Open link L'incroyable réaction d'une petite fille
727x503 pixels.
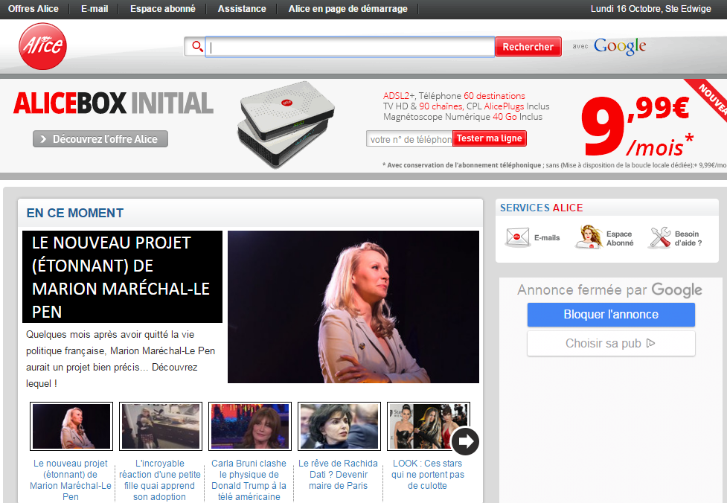[x=159, y=480]
